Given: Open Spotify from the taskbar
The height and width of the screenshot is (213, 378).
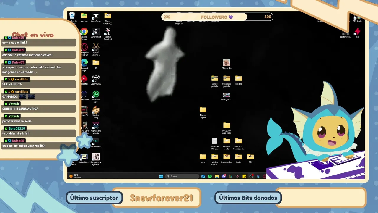Looking at the screenshot, I should [210, 176].
